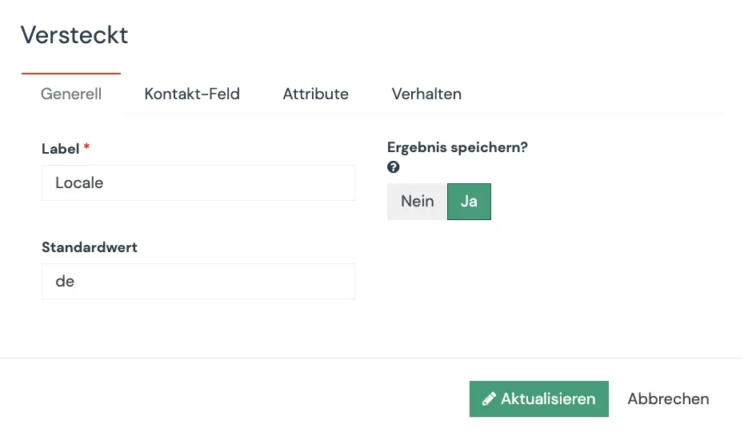744x437 pixels.
Task: Click the pencil icon on Aktualisieren
Action: tap(489, 399)
